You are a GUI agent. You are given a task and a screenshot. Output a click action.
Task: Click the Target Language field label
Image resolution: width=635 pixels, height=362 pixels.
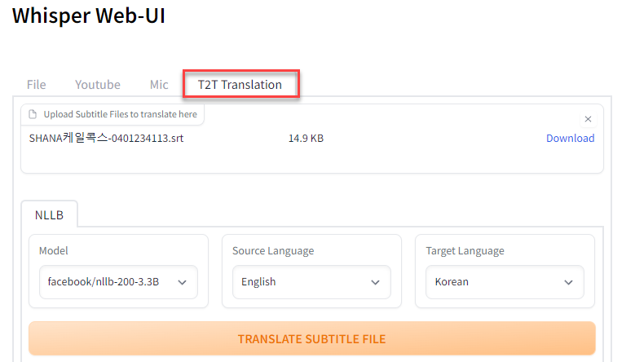[465, 251]
